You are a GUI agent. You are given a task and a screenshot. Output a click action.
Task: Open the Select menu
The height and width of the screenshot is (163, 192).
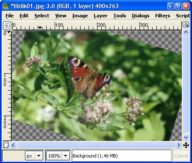pyautogui.click(x=42, y=16)
